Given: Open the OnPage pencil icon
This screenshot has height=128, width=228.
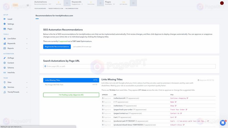Looking at the screenshot, I should [5, 58].
